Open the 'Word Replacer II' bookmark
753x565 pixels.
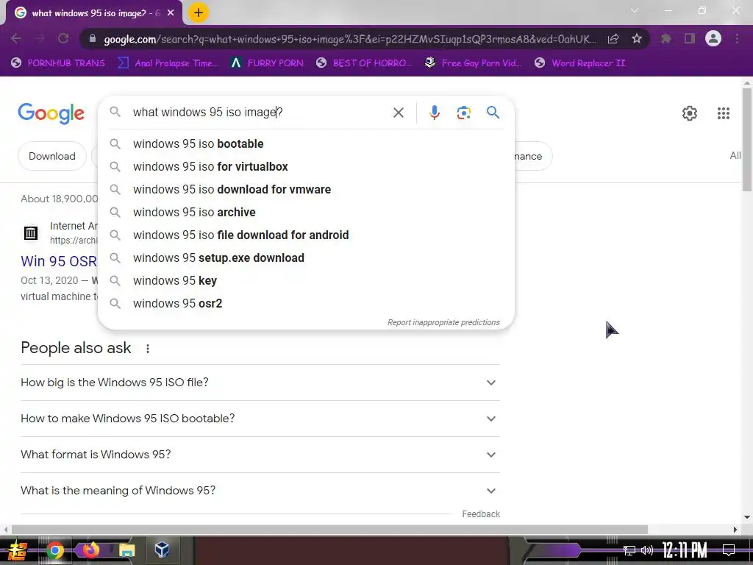[579, 63]
